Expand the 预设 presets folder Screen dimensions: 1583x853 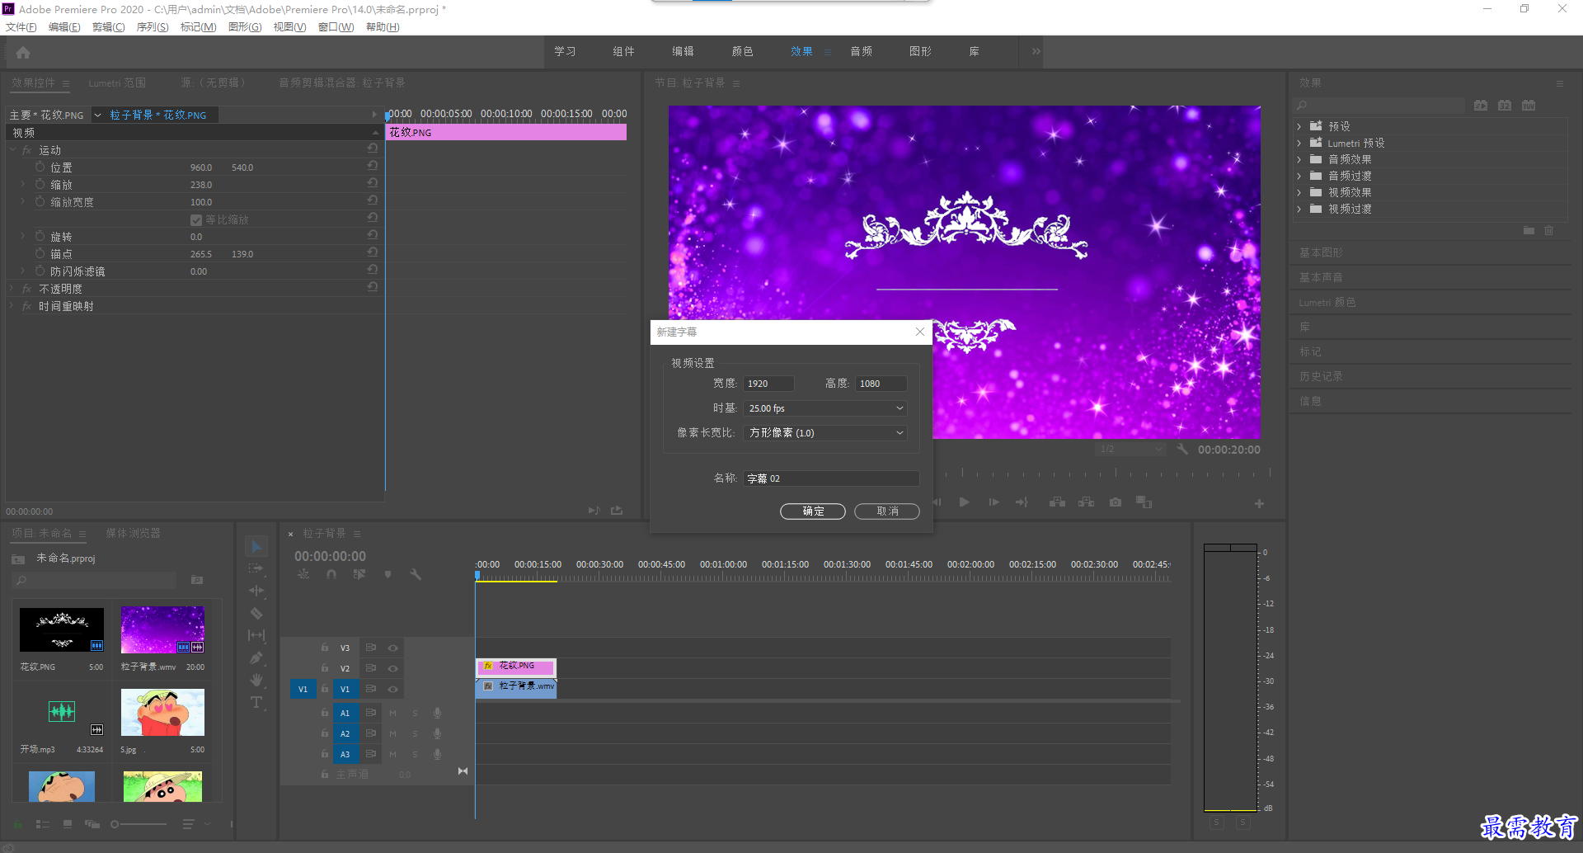click(x=1299, y=126)
